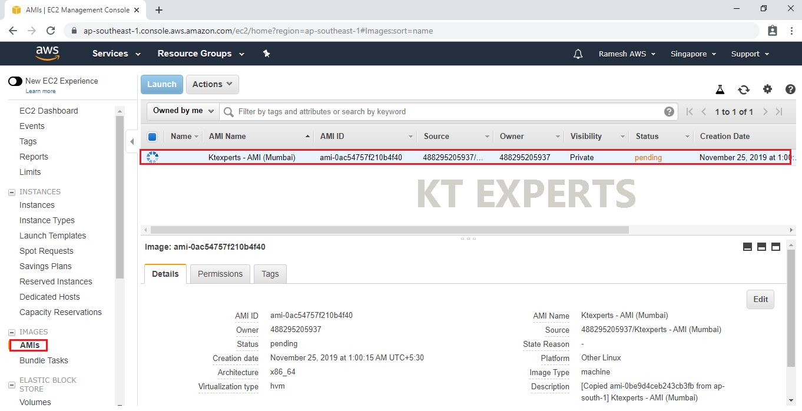Viewport: 802px width, 411px height.
Task: Click the Launch button
Action: (162, 84)
